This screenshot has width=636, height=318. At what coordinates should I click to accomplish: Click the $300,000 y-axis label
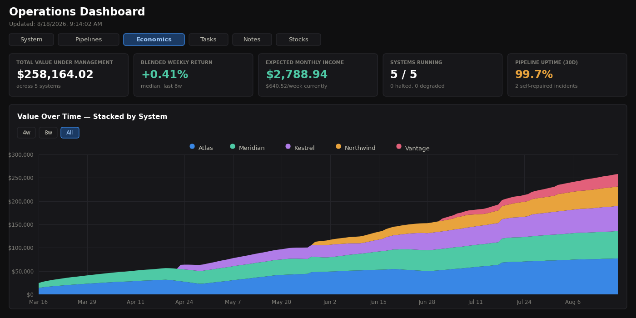(x=21, y=155)
